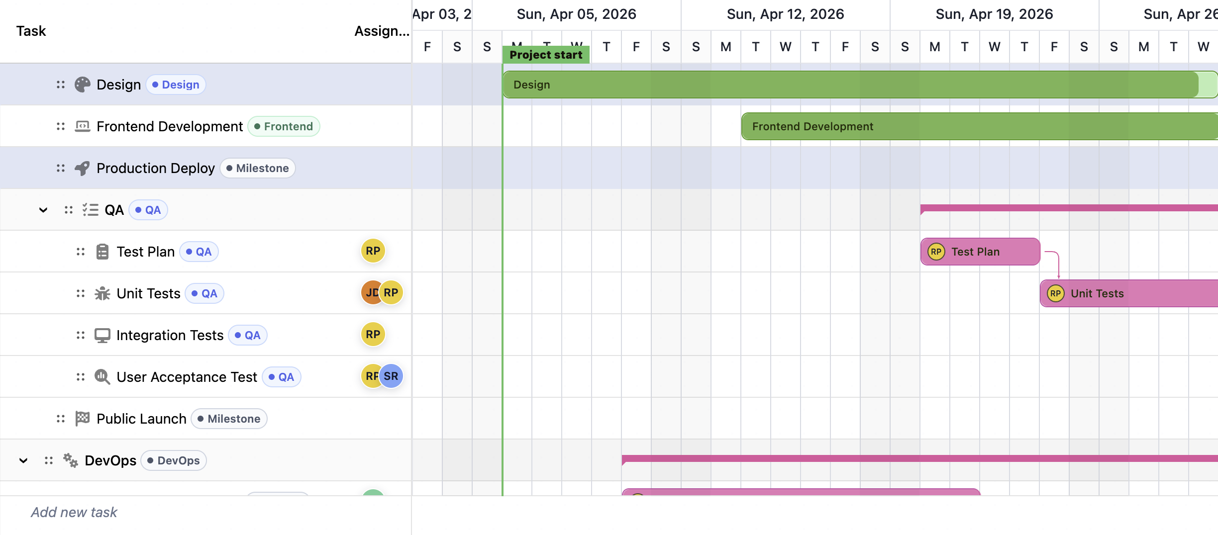The image size is (1218, 535).
Task: Grab the drag handle of the QA row
Action: click(x=69, y=210)
